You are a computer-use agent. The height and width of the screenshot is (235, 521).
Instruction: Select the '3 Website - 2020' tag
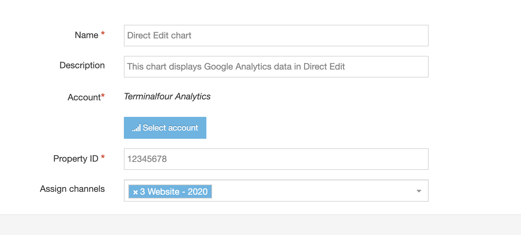point(174,192)
